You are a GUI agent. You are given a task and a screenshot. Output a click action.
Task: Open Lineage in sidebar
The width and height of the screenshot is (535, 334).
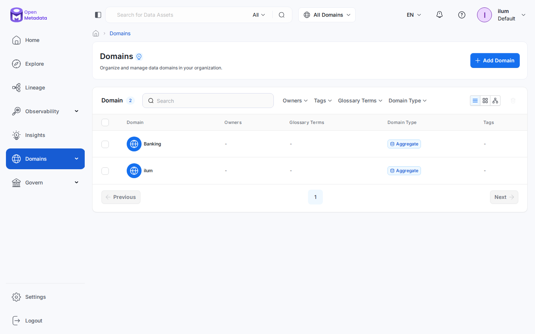pyautogui.click(x=45, y=88)
